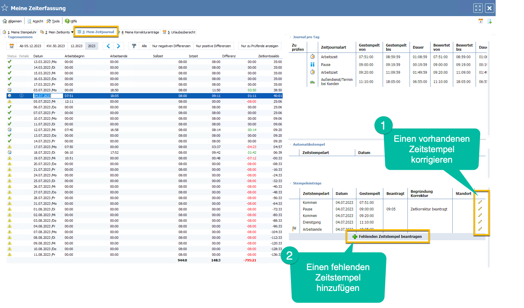Click the calendar icon in the top-right corner
The height and width of the screenshot is (308, 524).
tap(481, 21)
